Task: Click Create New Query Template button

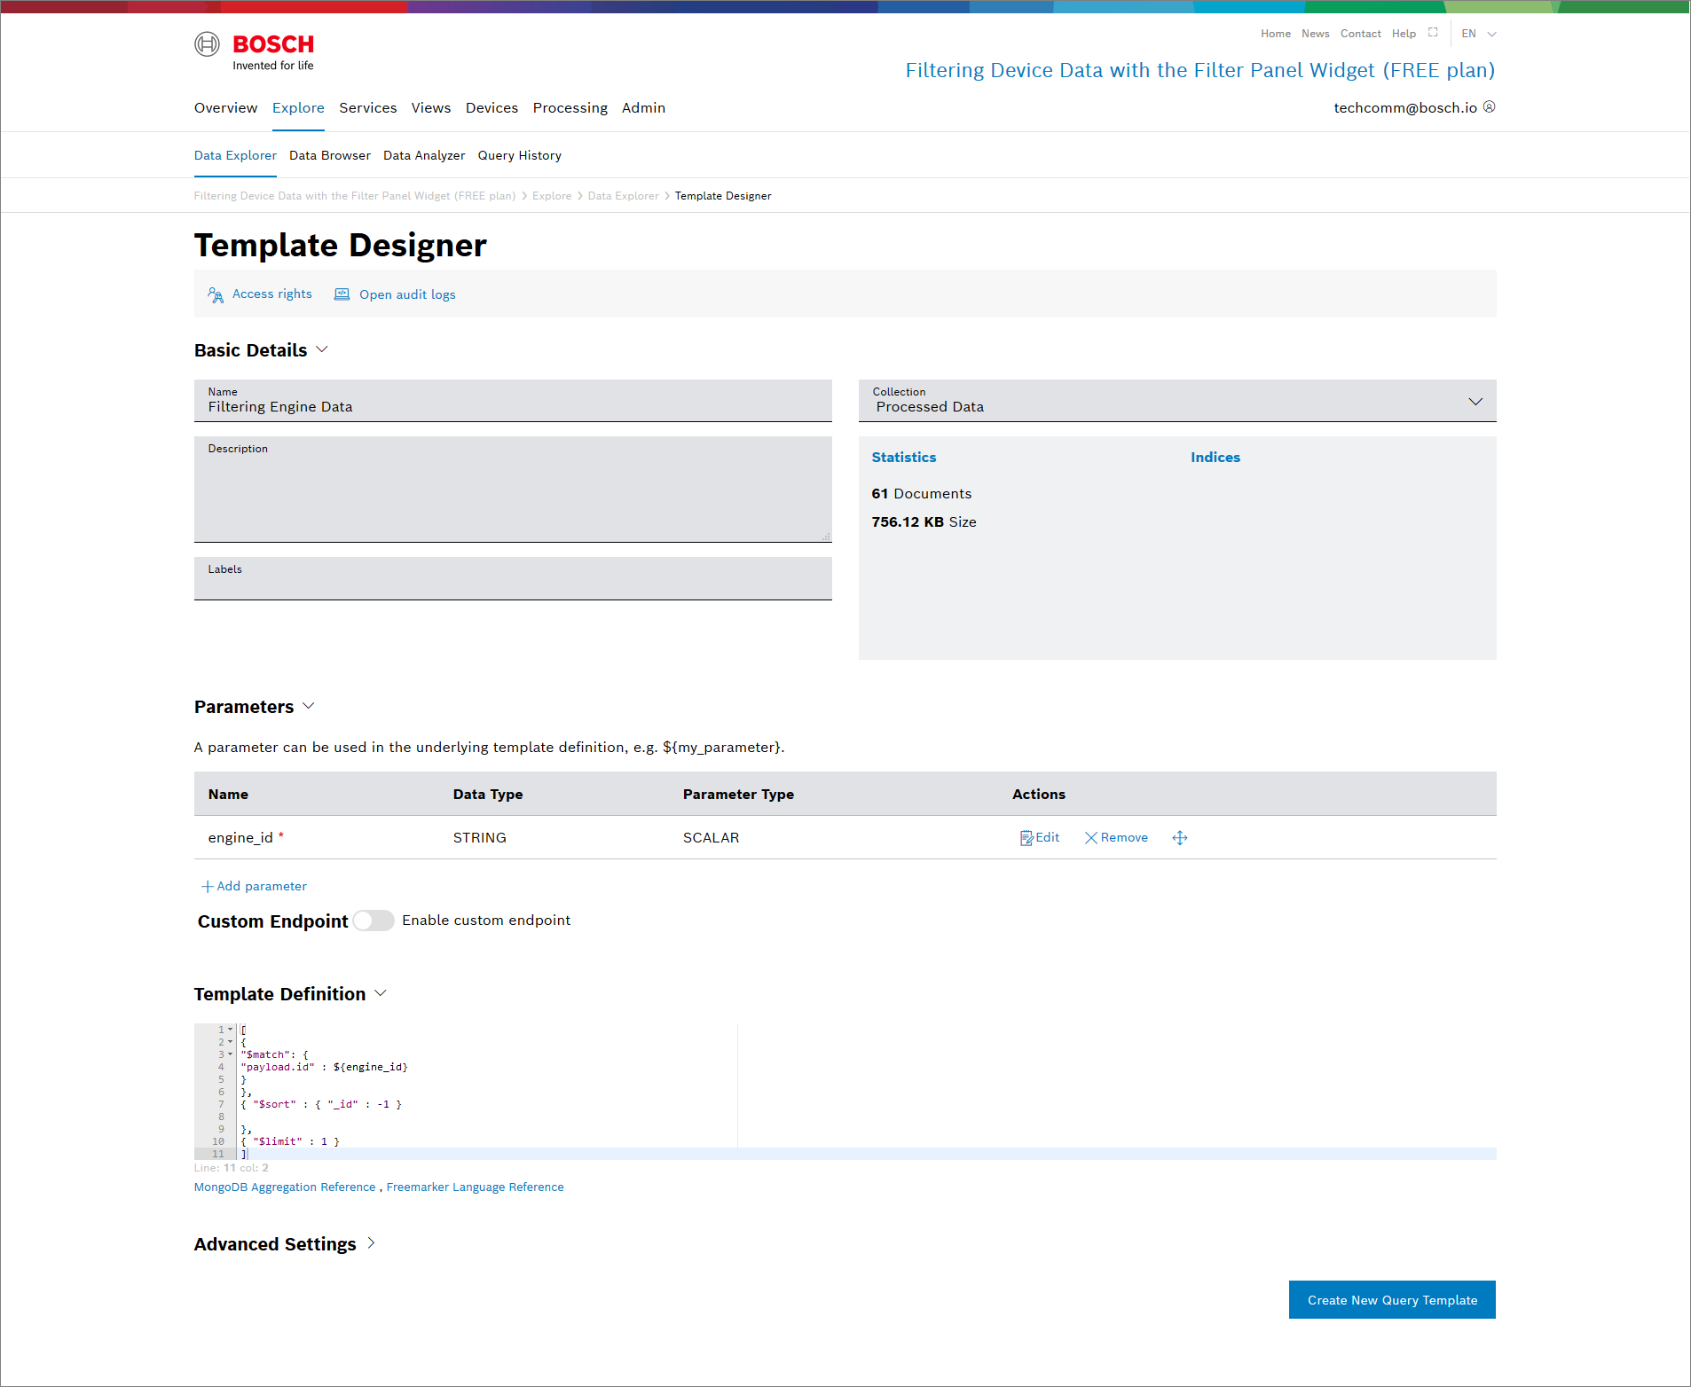Action: pos(1391,1300)
